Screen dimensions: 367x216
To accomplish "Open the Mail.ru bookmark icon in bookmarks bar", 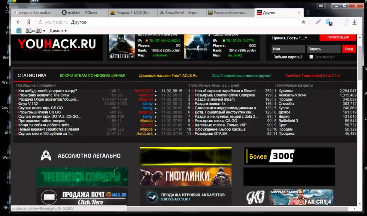I will [19, 31].
